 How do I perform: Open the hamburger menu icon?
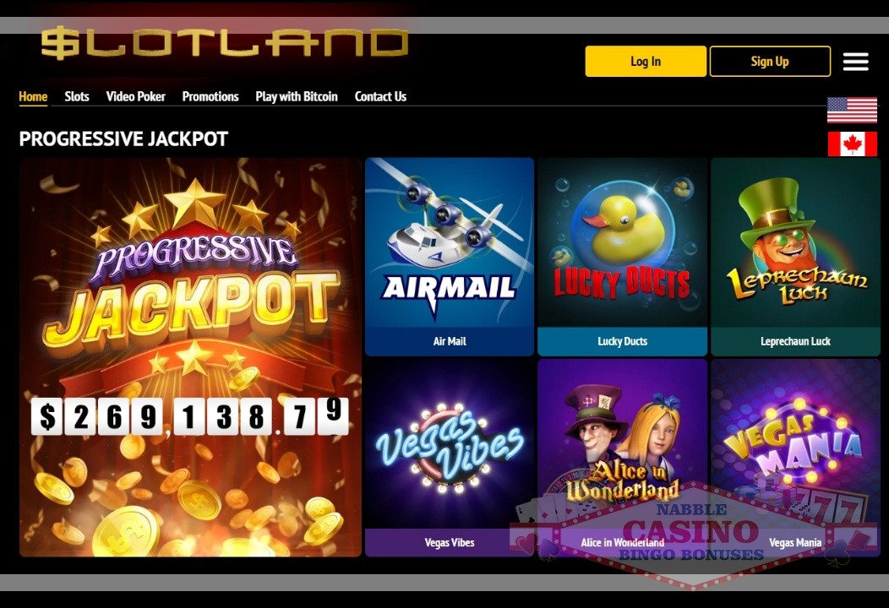(855, 61)
